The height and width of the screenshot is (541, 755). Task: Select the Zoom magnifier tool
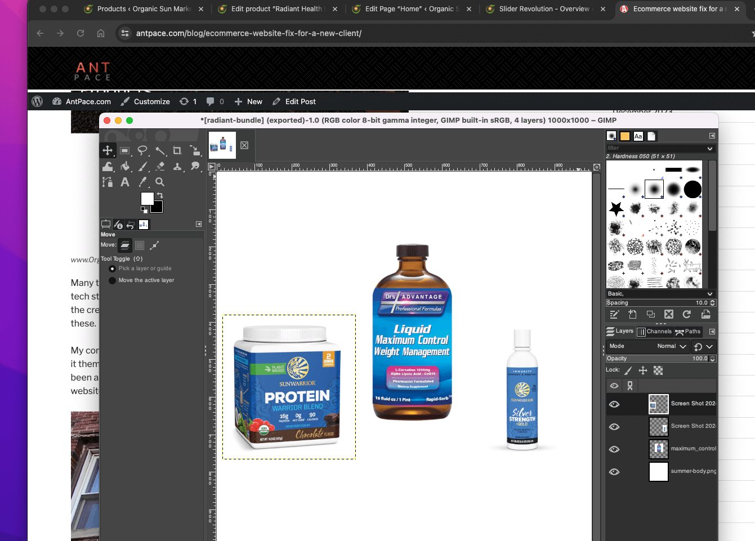click(x=160, y=182)
